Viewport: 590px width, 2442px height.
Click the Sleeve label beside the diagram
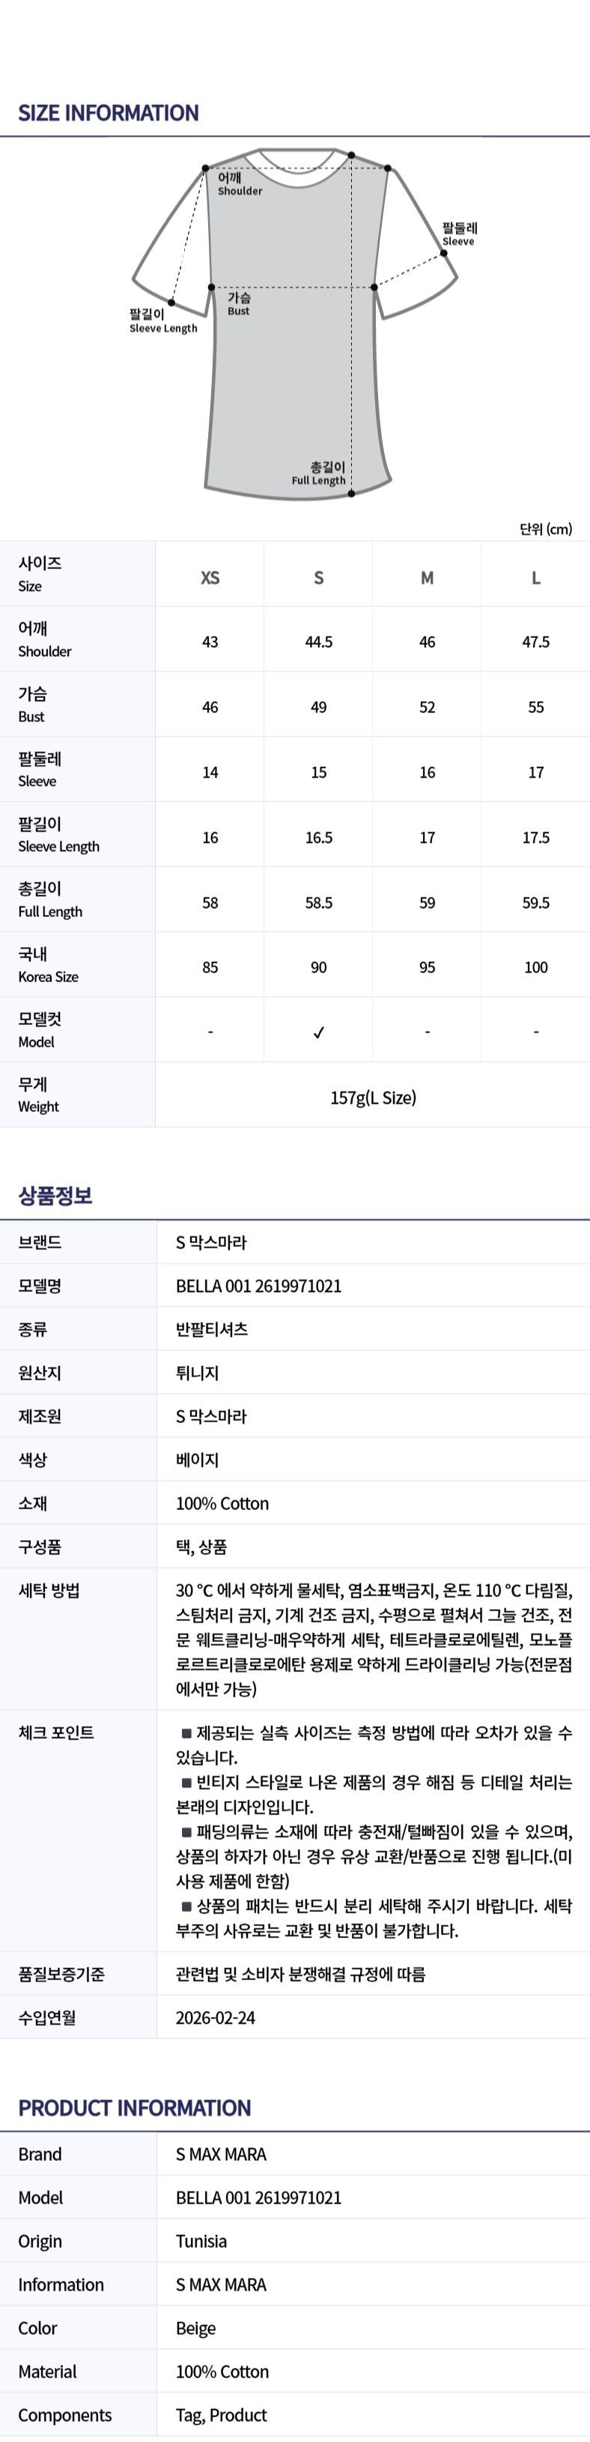coord(458,234)
